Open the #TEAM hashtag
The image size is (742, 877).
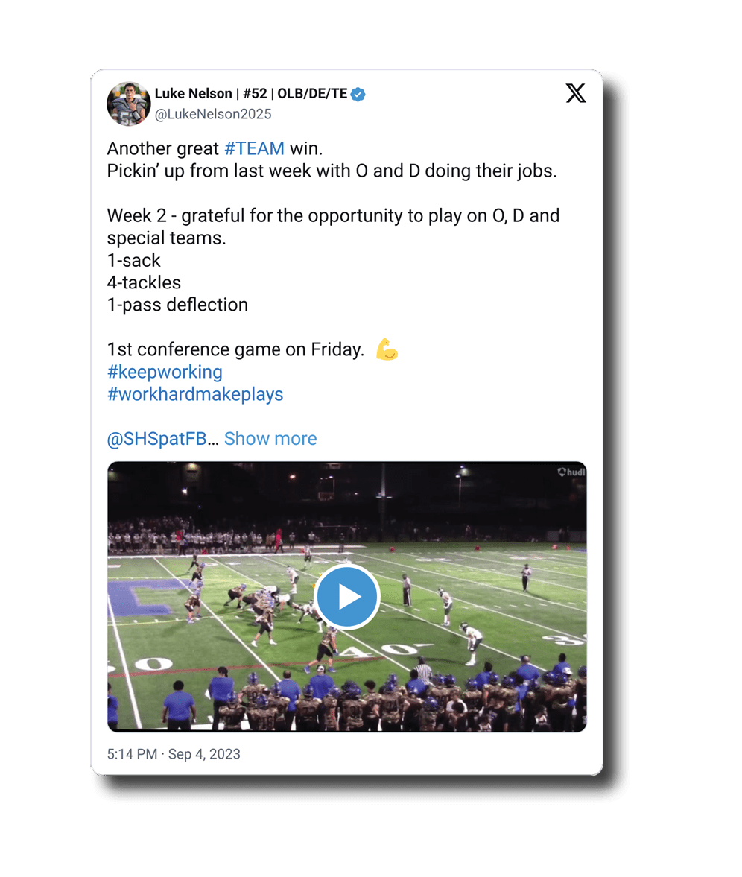[x=254, y=148]
